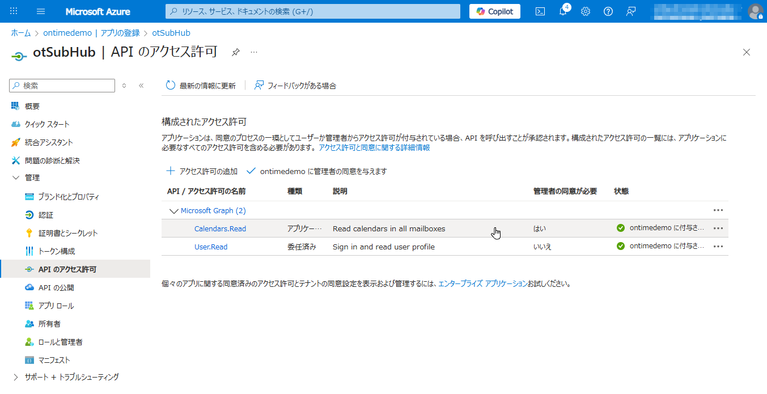The image size is (767, 394).
Task: Click the top Azure search box
Action: [313, 11]
